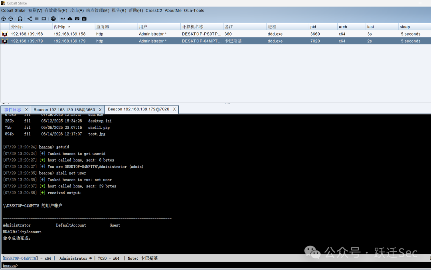The image size is (431, 270).
Task: Click desktop.ini in beacon file listing
Action: pos(100,121)
